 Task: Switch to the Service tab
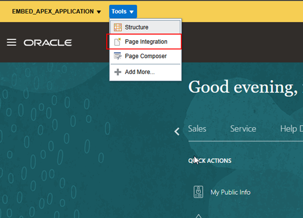point(243,129)
